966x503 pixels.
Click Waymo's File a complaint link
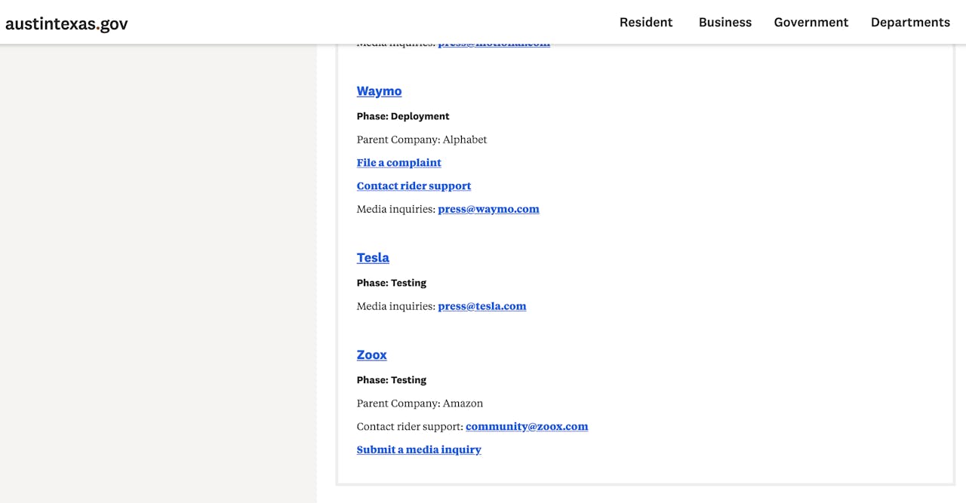(x=399, y=162)
